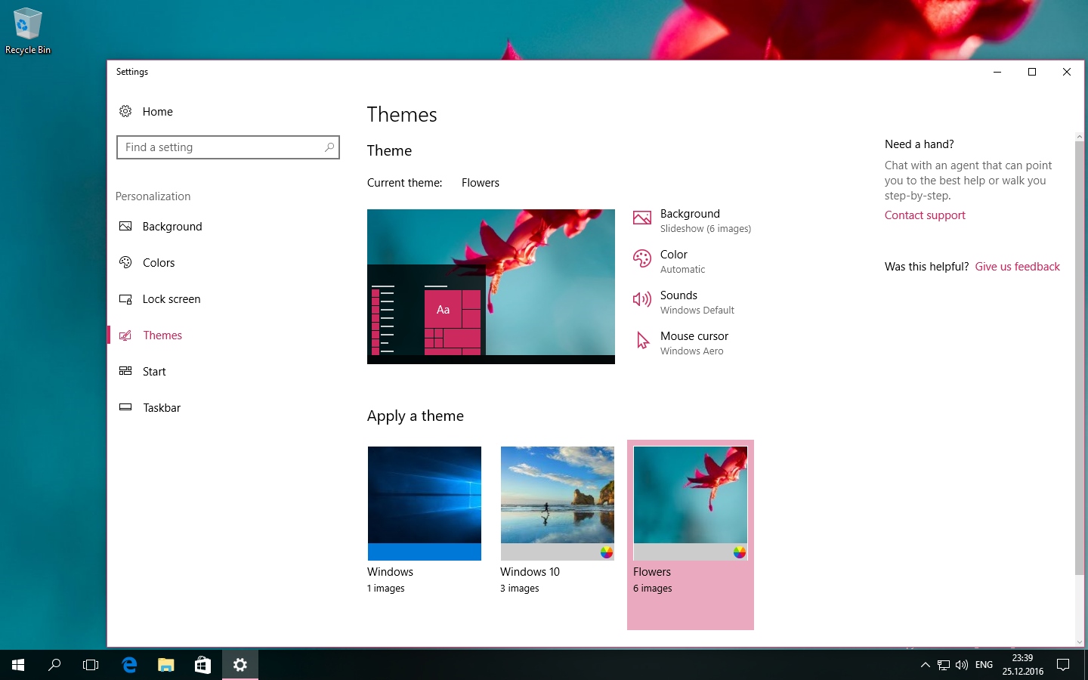Screen dimensions: 1088x680
Task: Click the 'Flowers' current theme name
Action: tap(481, 183)
